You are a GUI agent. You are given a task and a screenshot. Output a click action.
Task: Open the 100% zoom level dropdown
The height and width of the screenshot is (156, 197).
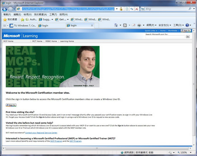pyautogui.click(x=191, y=152)
